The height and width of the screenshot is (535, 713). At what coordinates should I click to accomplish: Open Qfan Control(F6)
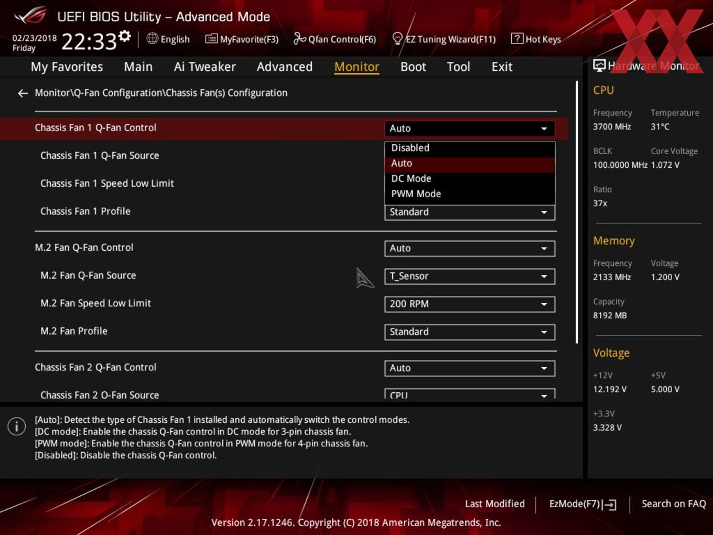(x=334, y=39)
